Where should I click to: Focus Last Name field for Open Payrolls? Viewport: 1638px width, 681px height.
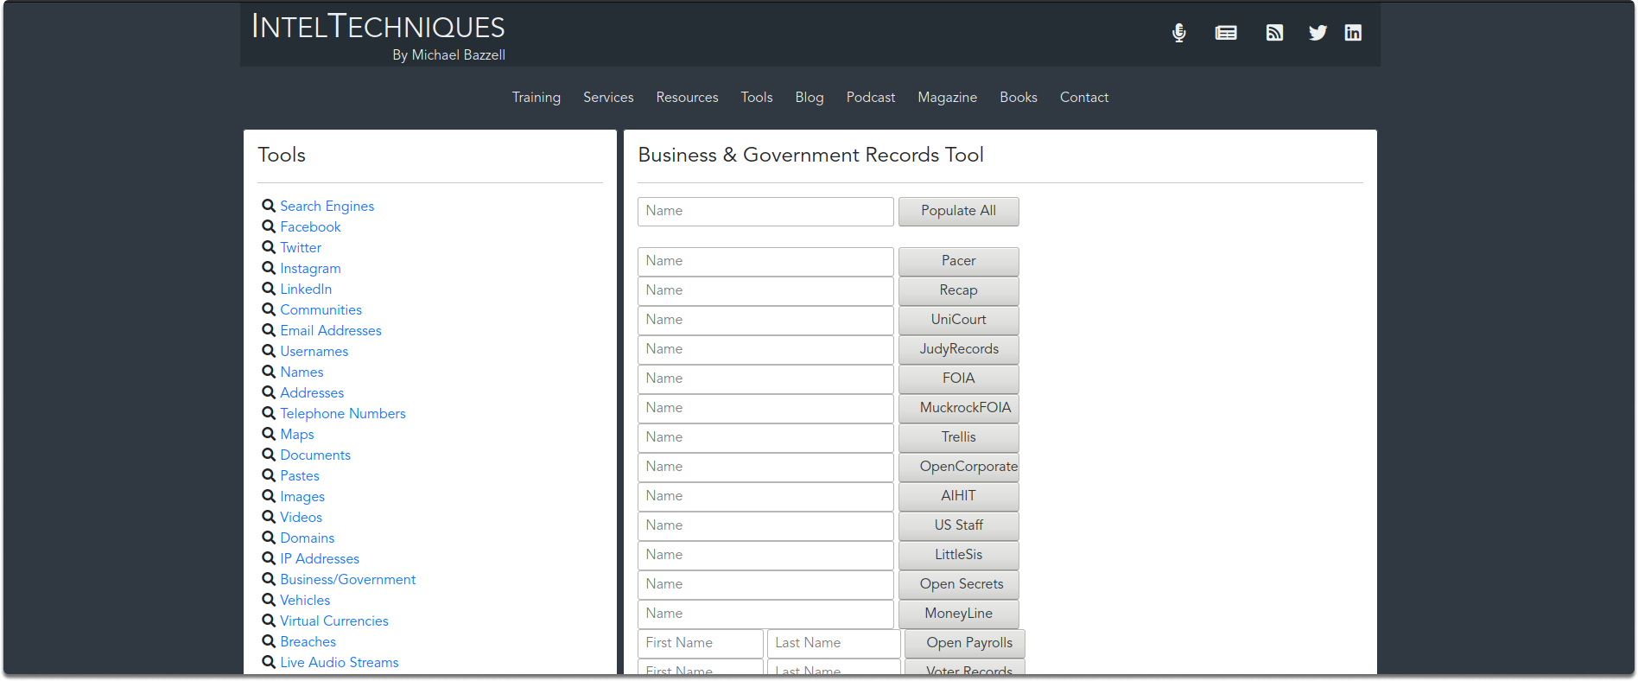pos(834,643)
